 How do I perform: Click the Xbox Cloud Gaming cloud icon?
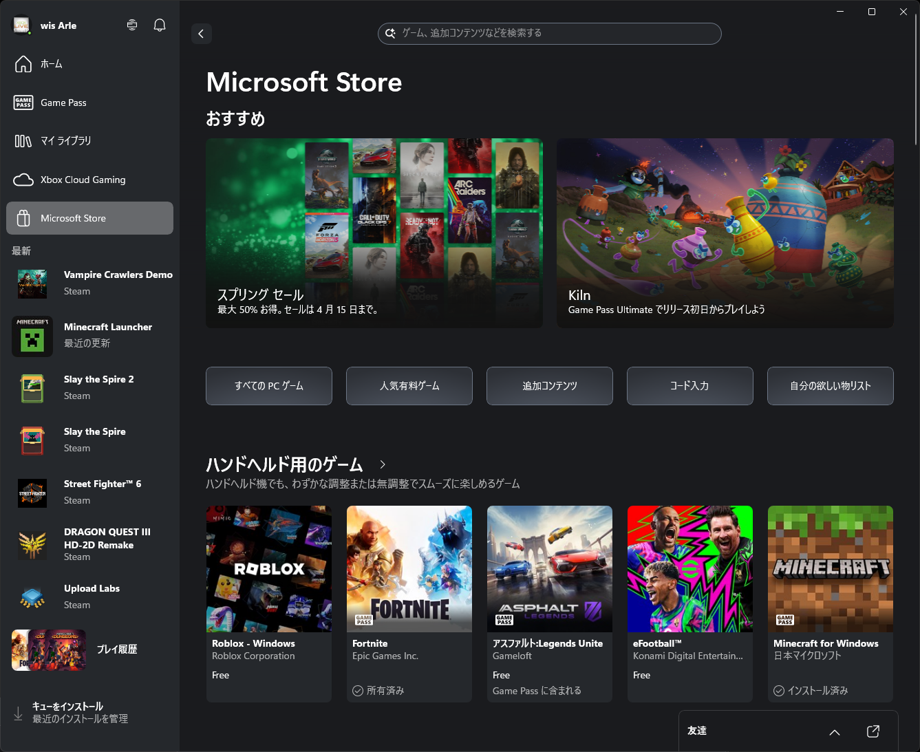click(x=23, y=180)
